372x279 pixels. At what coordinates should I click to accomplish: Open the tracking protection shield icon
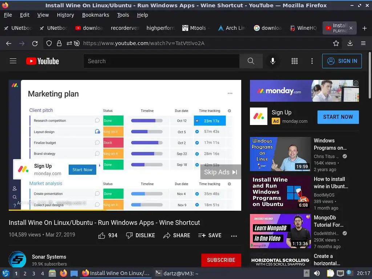click(49, 43)
